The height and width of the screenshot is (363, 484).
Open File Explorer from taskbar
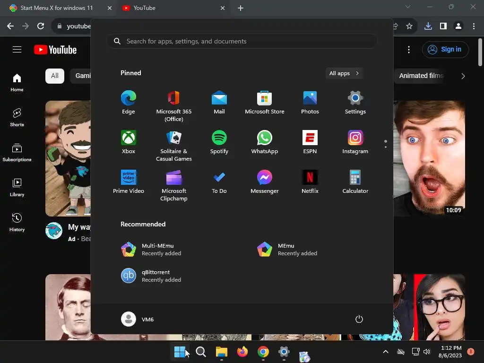222,352
